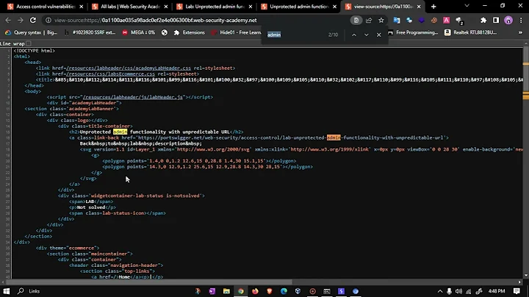This screenshot has height=297, width=529.
Task: Click the scroll right arrow
Action: pyautogui.click(x=519, y=282)
